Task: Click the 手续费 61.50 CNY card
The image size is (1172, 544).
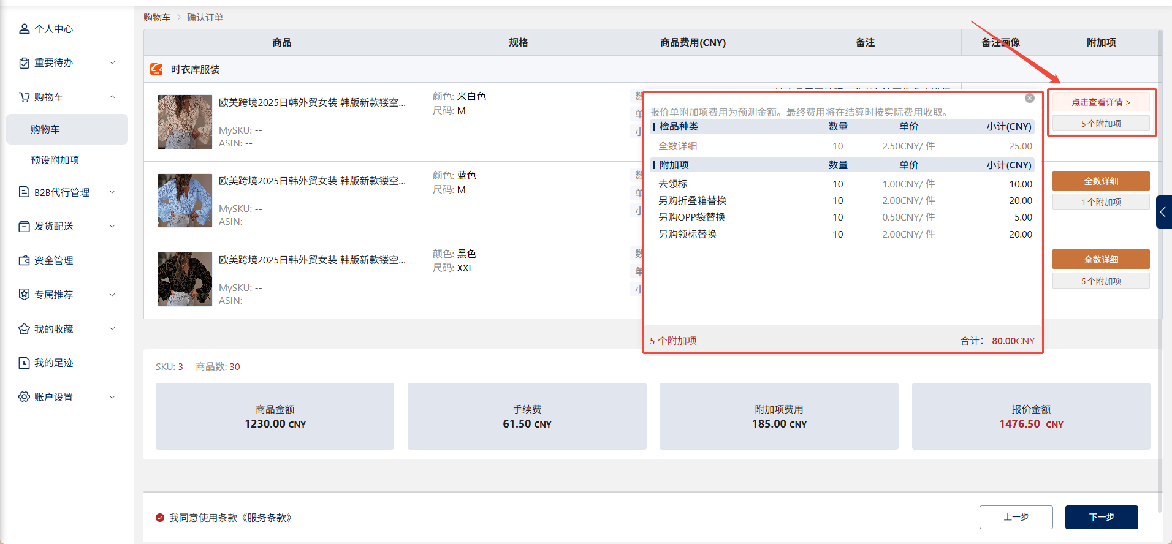Action: tap(527, 417)
